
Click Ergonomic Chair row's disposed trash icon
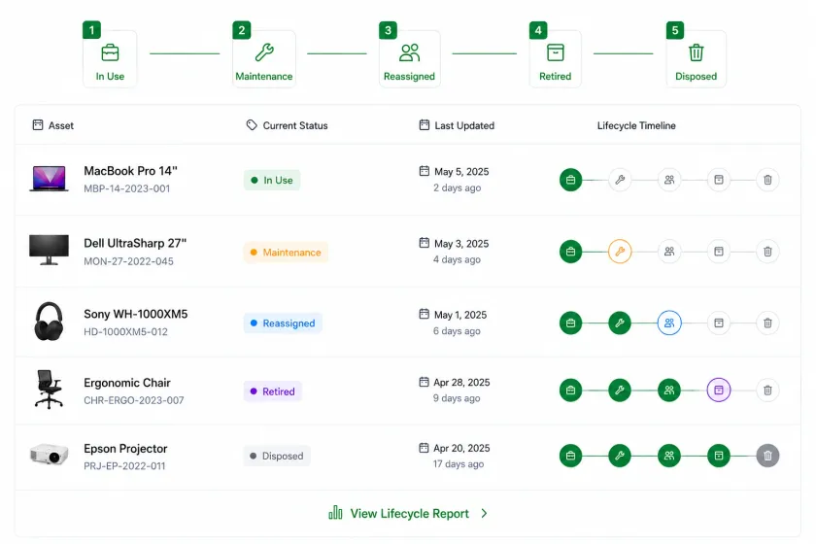pyautogui.click(x=767, y=390)
